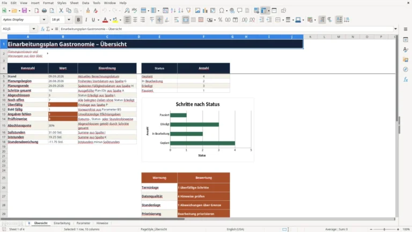Open the sidebar Properties panel icon
The width and height of the screenshot is (412, 232).
click(x=406, y=40)
